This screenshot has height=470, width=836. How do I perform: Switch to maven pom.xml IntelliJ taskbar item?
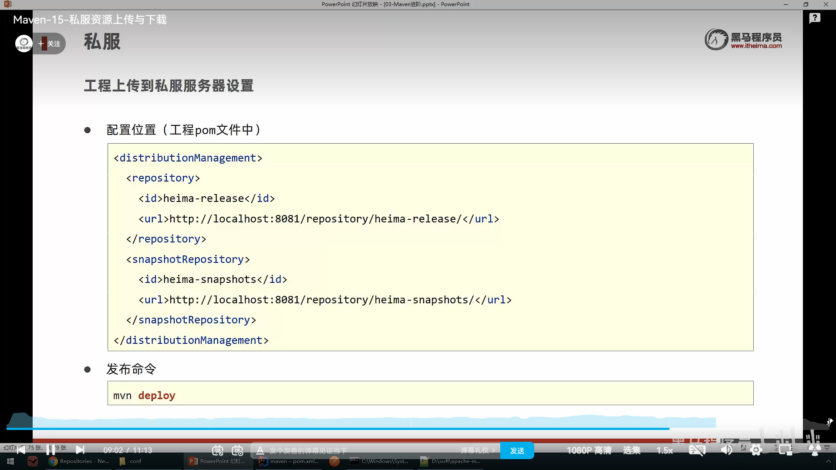coord(289,461)
